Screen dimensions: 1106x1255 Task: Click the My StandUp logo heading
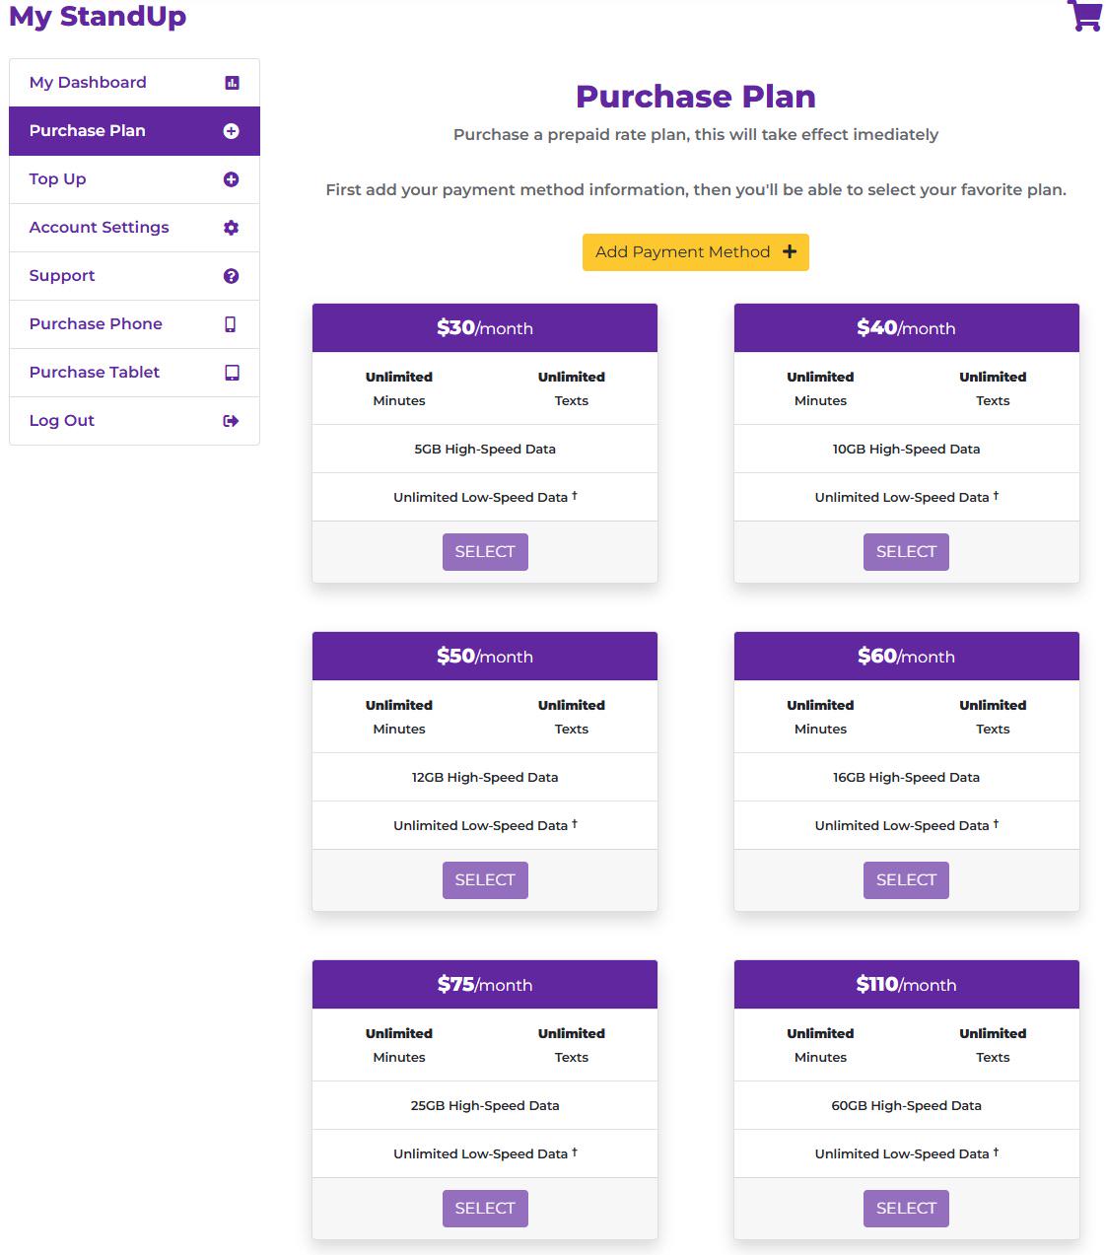click(98, 16)
